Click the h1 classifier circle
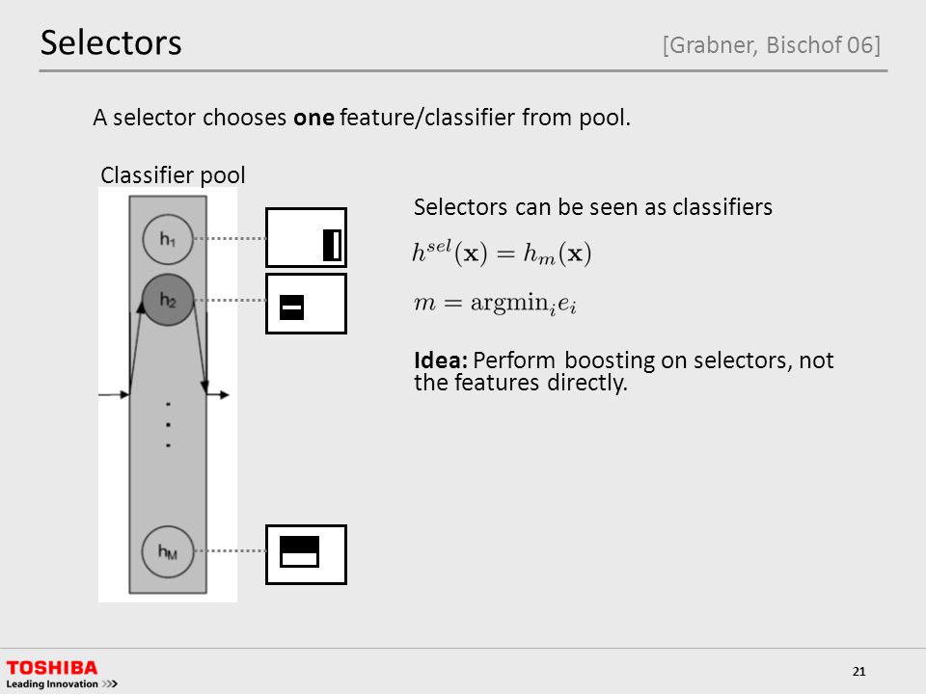The image size is (926, 694). coord(168,239)
